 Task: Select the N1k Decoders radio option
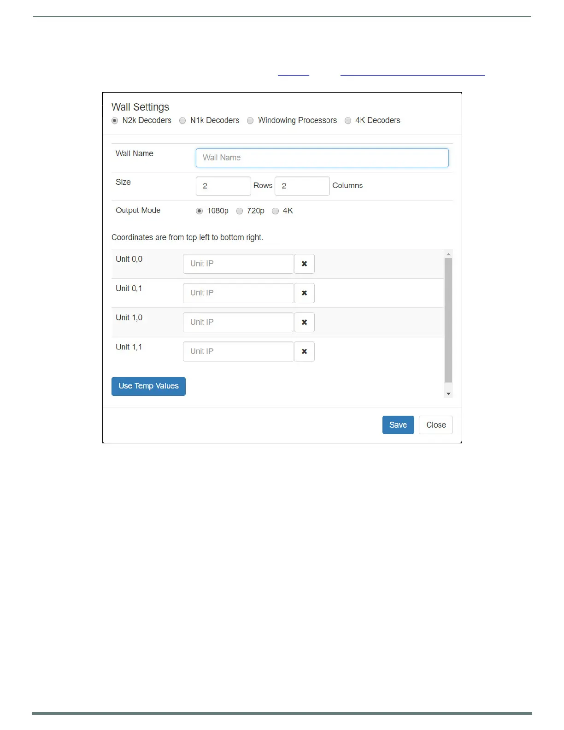(182, 121)
